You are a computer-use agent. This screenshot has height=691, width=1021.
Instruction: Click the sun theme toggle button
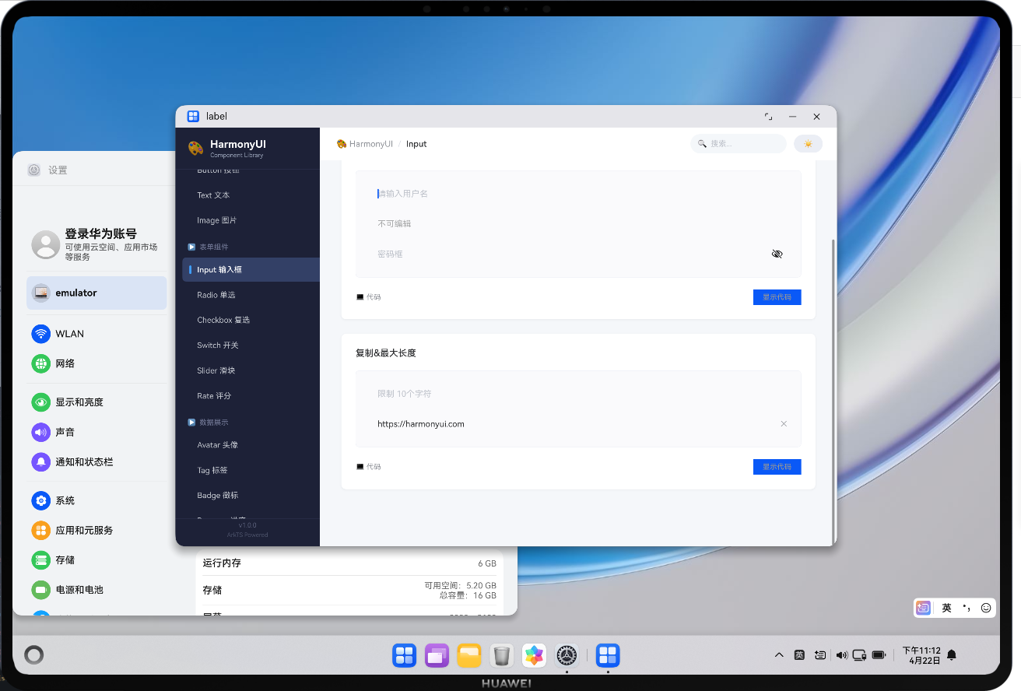808,144
